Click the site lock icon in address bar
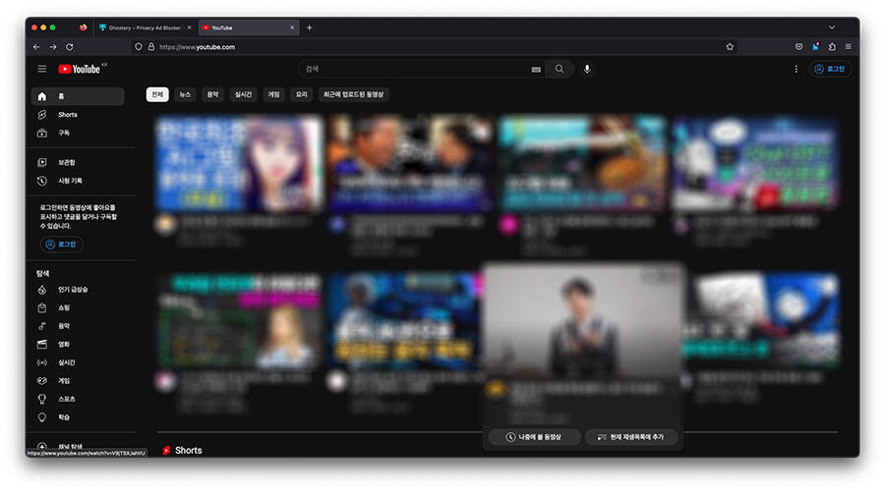This screenshot has width=885, height=491. (x=151, y=47)
